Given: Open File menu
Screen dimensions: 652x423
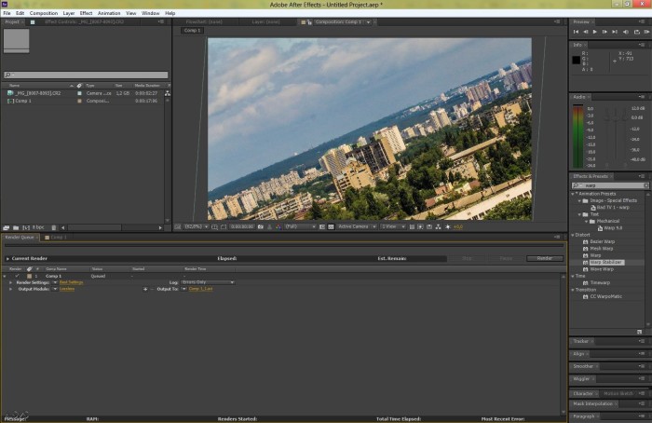Looking at the screenshot, I should 7,13.
